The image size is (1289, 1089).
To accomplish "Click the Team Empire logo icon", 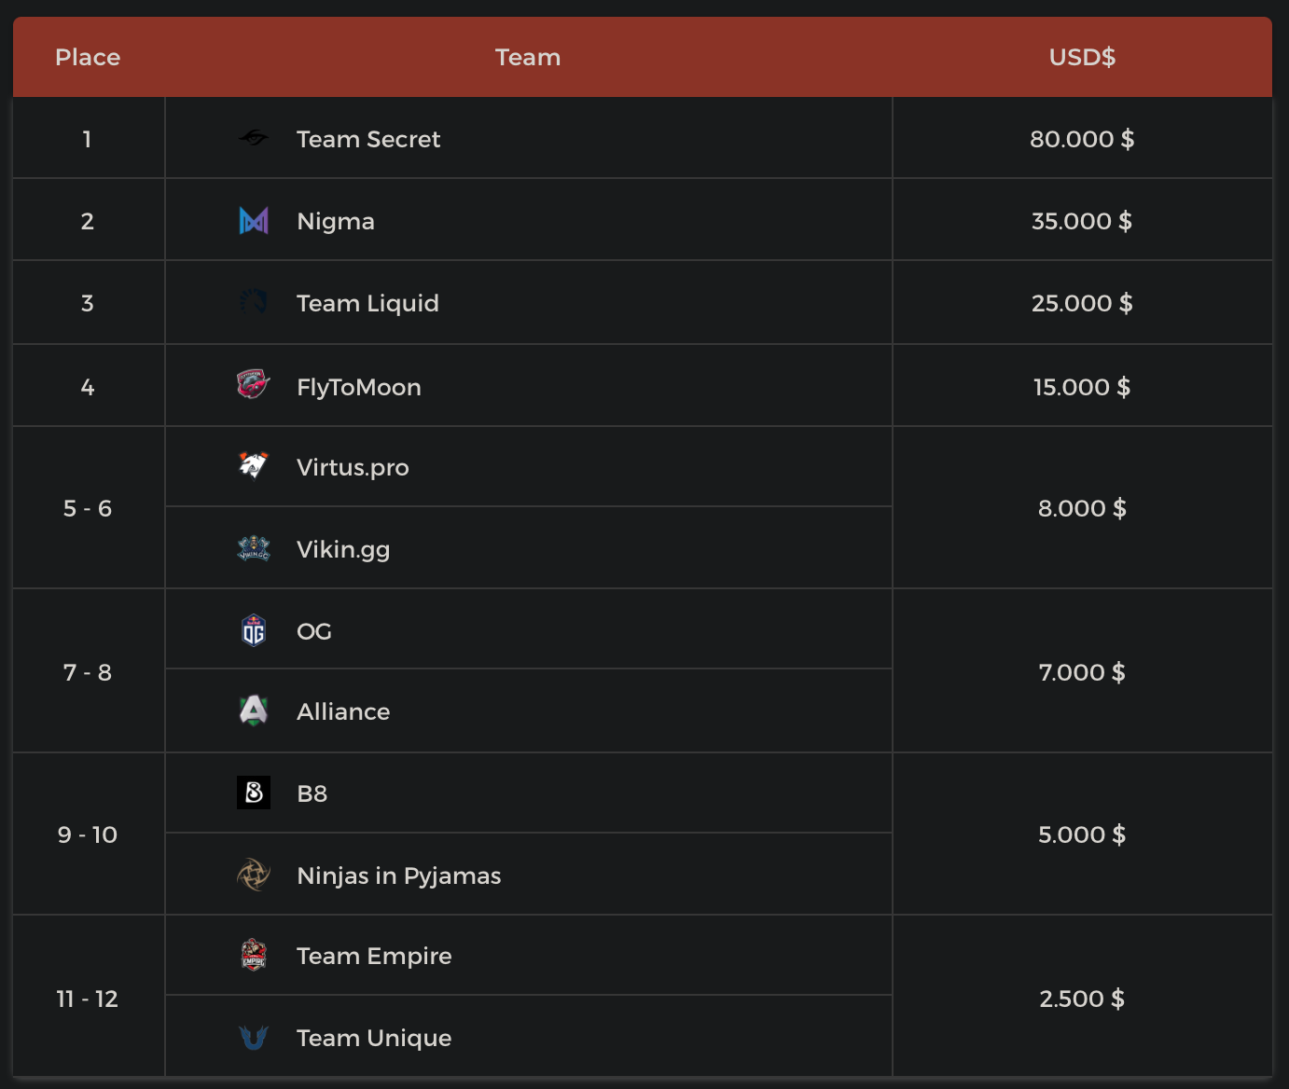I will pos(253,955).
